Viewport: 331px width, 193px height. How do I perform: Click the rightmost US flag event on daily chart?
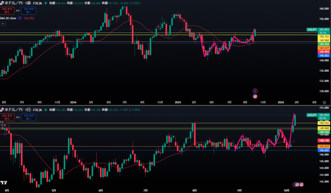tap(301, 184)
